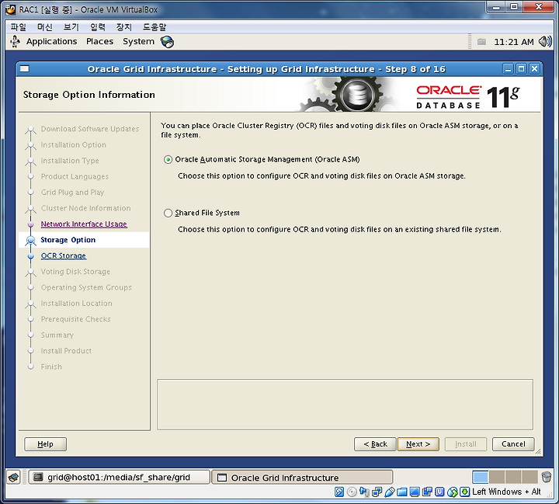Viewport: 559px width, 504px height.
Task: Click the display indicator in VirtualBox status bar
Action: click(415, 492)
